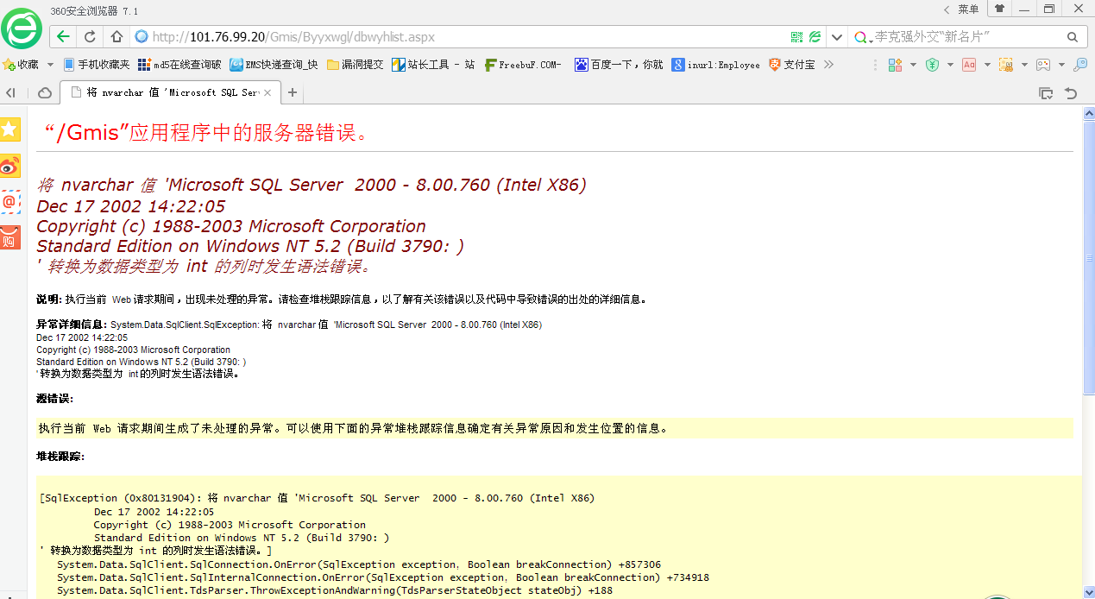Expand the 收藏 dropdown arrow

(x=50, y=65)
